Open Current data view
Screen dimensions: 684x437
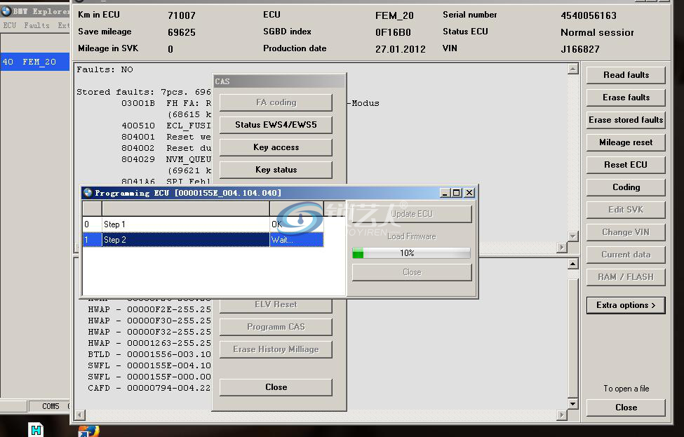(626, 254)
